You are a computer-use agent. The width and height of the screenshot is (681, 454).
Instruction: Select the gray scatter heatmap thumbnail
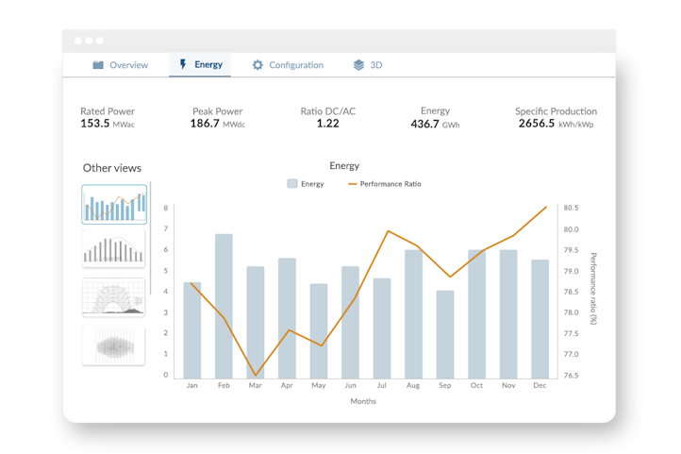[113, 345]
